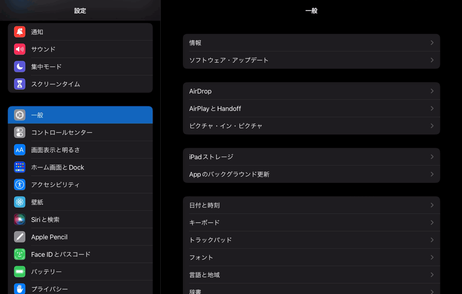Open トラックパッド settings
462x294 pixels.
coord(311,240)
